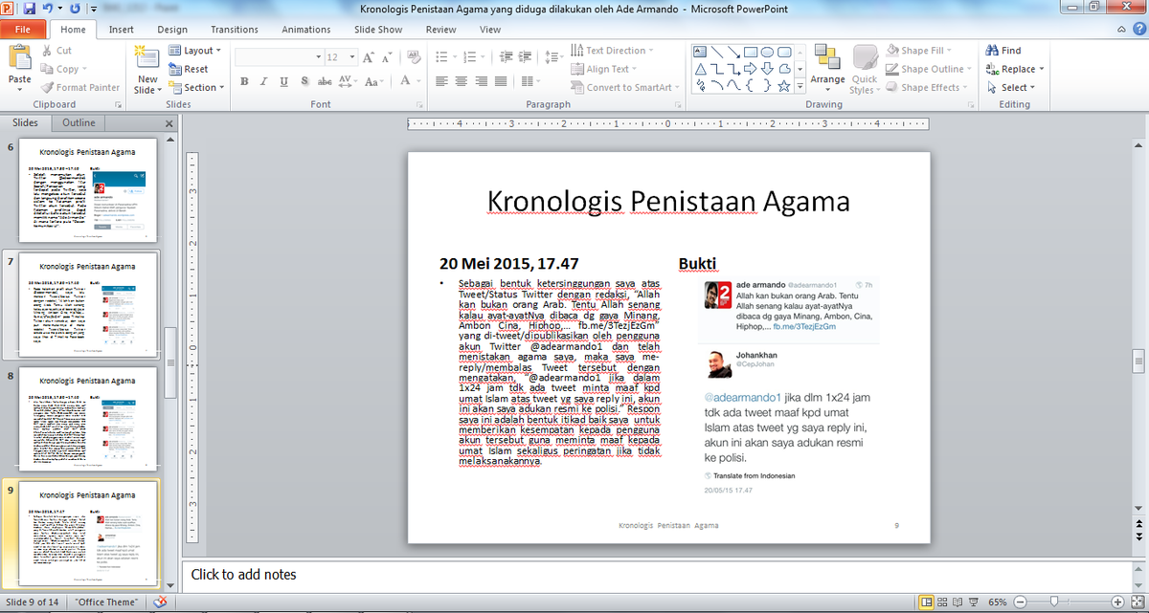This screenshot has height=613, width=1149.
Task: Toggle Italic formatting
Action: pyautogui.click(x=263, y=81)
